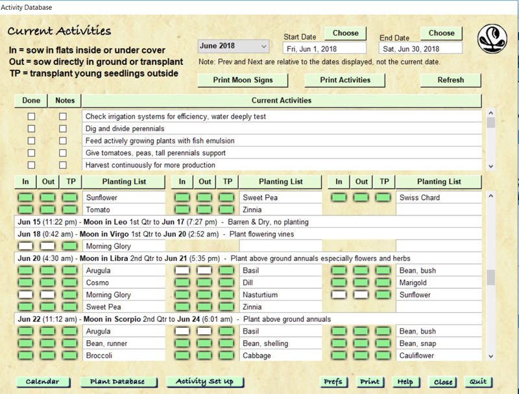
Task: Toggle the TP indicator for Marigold
Action: 383,283
